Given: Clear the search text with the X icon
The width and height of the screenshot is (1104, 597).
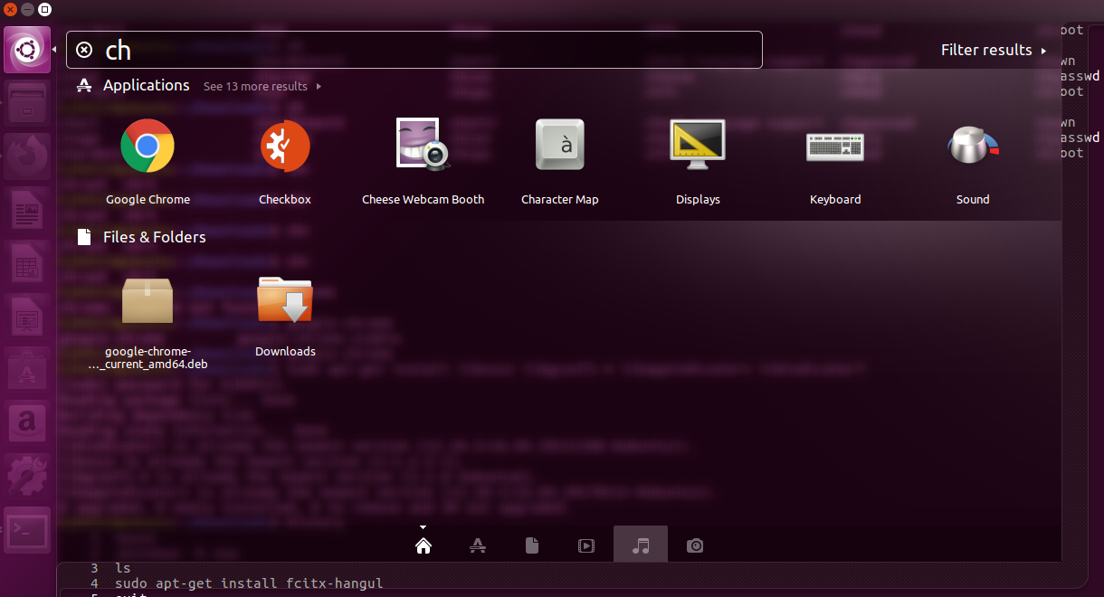Looking at the screenshot, I should pos(84,50).
